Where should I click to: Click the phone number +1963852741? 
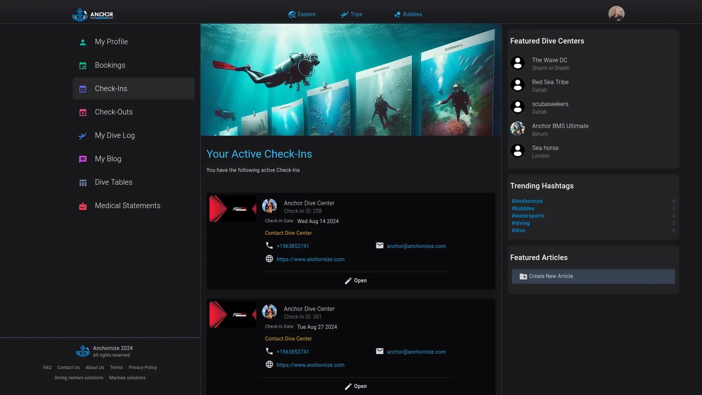(292, 246)
